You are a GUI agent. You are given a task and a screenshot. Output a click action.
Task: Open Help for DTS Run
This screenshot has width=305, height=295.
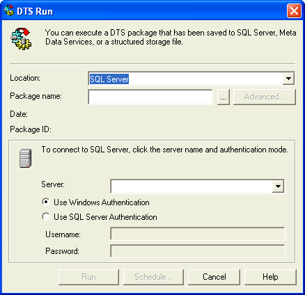(x=270, y=277)
